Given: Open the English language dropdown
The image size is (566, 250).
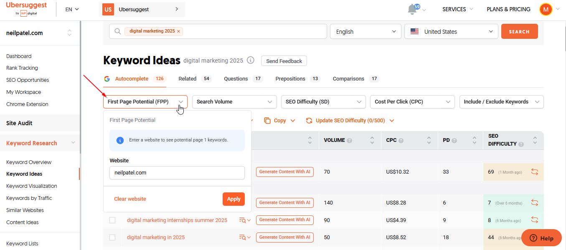Looking at the screenshot, I should pos(365,31).
